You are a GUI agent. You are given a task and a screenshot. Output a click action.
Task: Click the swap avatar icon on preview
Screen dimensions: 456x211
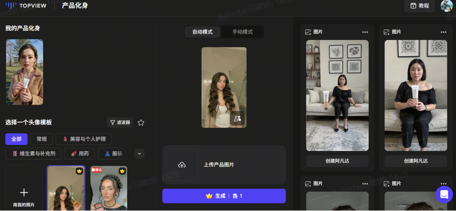coord(237,119)
